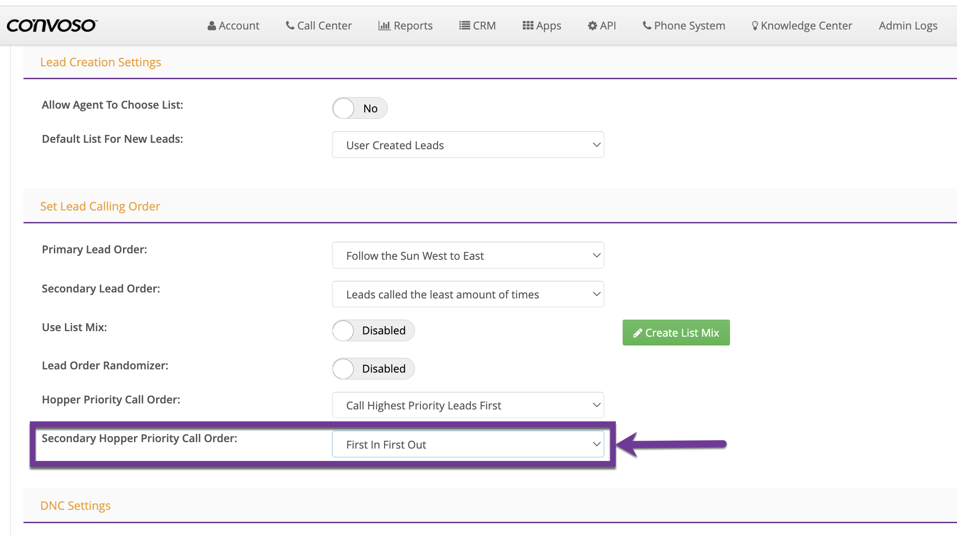Toggle Allow Agent To Choose List switch
Image resolution: width=957 pixels, height=537 pixels.
(x=360, y=108)
